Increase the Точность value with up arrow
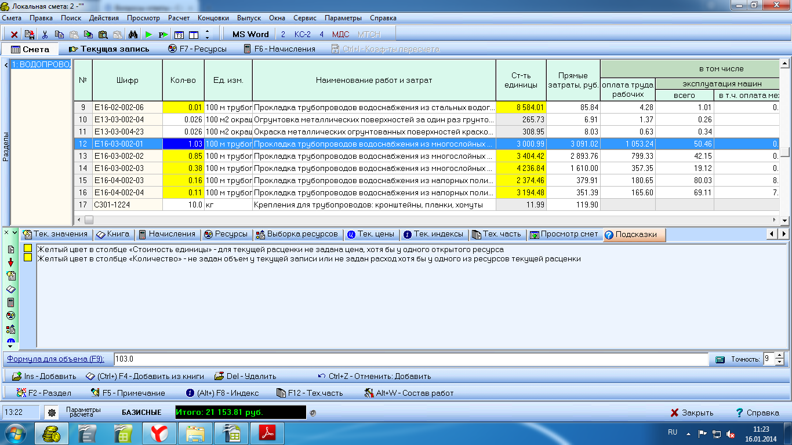Screen dimensions: 792x445 [779, 356]
